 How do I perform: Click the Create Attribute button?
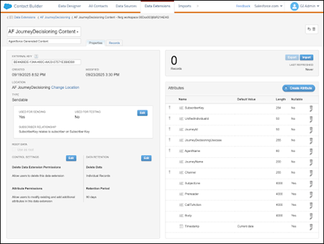(299, 88)
